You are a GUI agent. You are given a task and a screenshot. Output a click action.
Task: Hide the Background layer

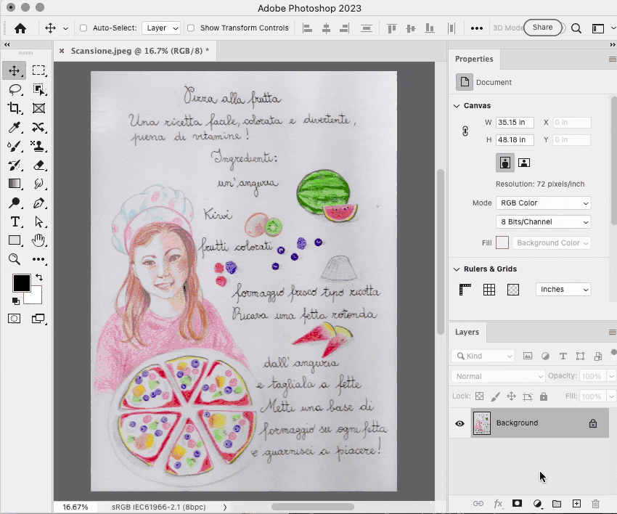(459, 423)
